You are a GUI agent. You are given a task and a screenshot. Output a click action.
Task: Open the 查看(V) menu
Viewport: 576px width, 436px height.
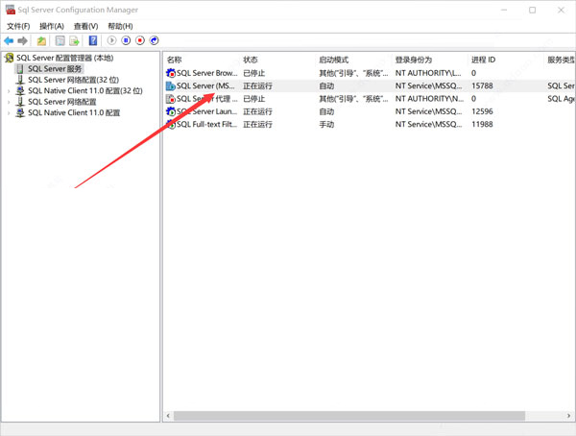[86, 26]
